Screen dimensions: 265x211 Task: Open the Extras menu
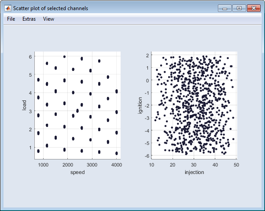(x=29, y=19)
